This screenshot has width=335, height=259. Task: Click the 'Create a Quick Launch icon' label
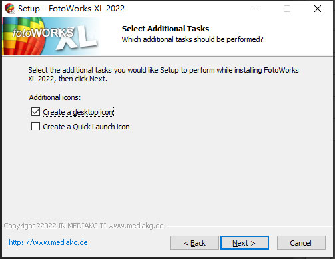[86, 127]
